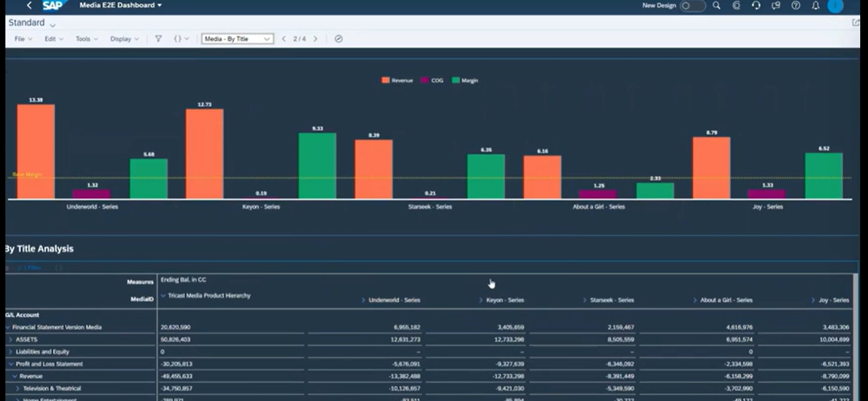Expand the ASSETS row
Screen dimensions: 868x401
[10, 339]
